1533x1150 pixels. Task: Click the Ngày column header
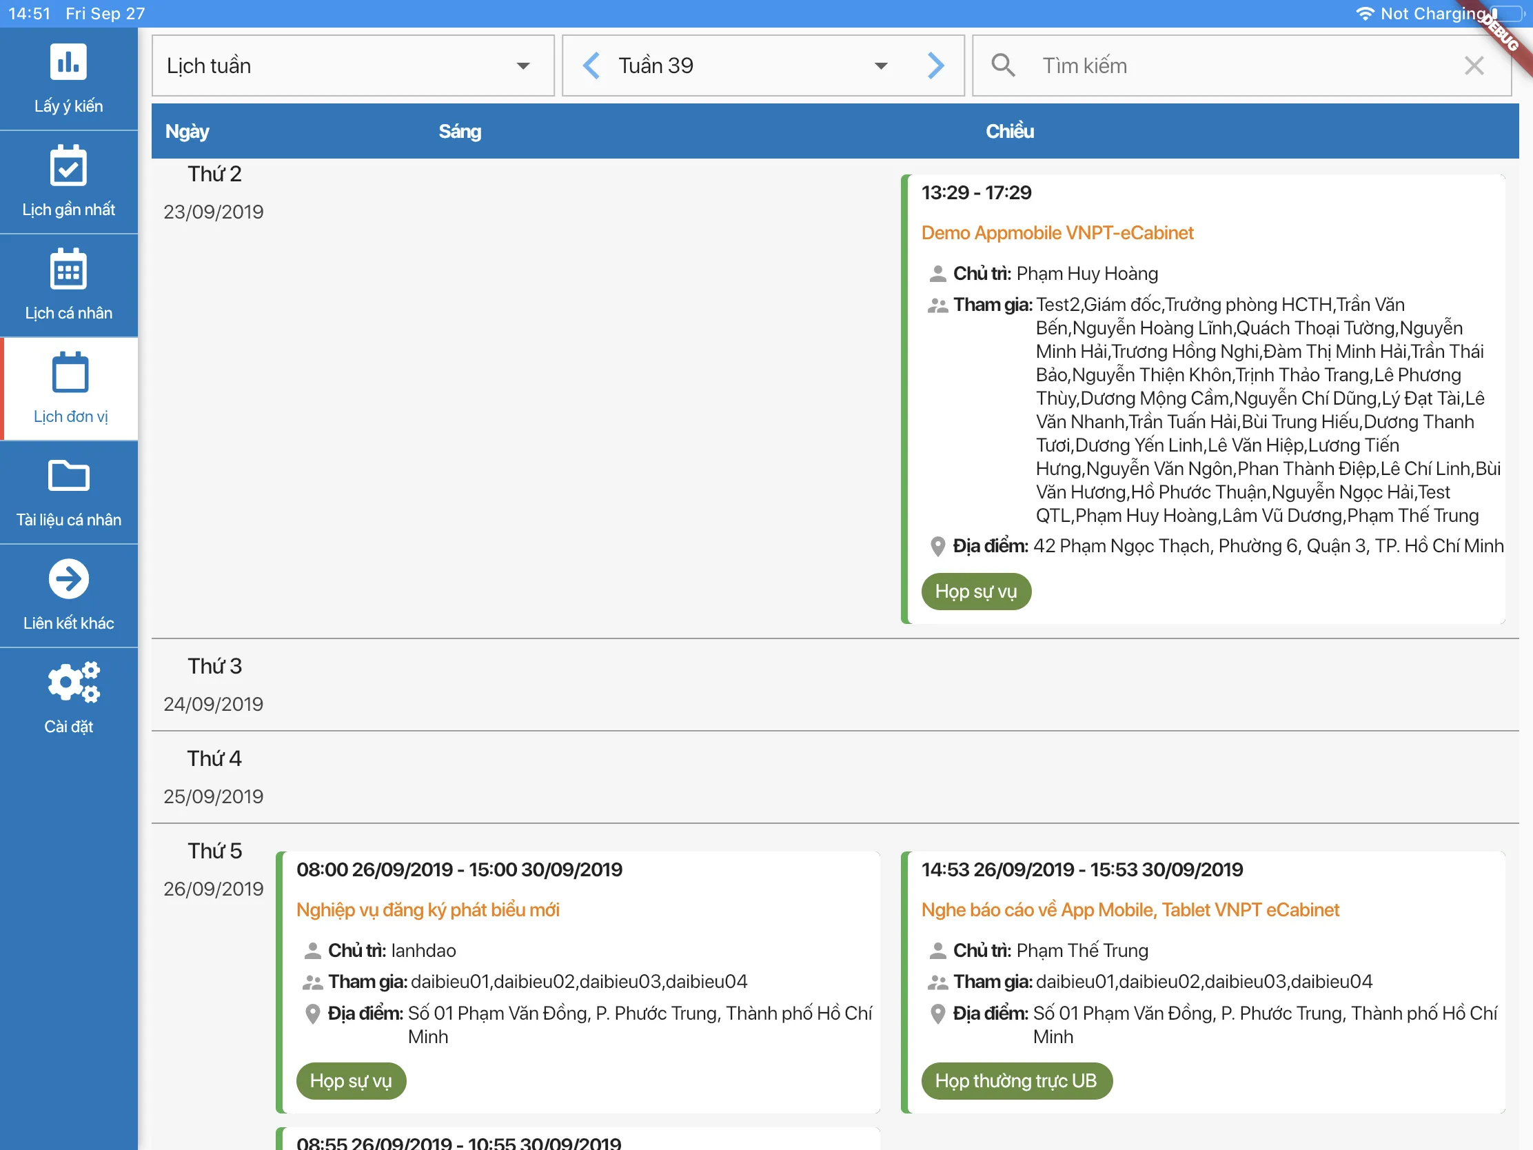click(187, 131)
